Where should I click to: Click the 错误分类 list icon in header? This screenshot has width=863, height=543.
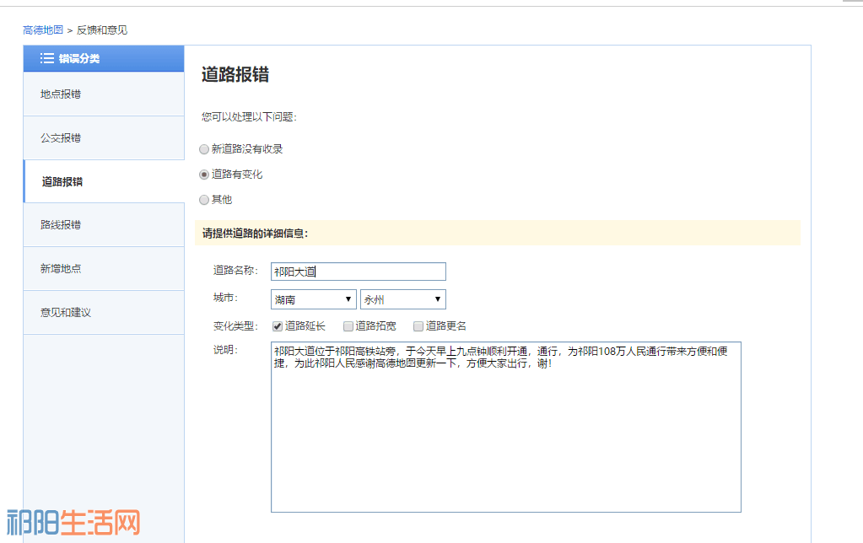coord(46,58)
